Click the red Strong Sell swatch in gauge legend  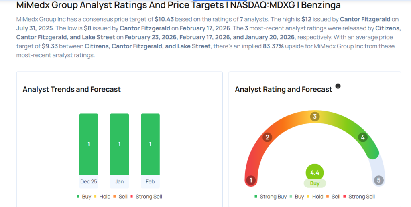point(346,197)
